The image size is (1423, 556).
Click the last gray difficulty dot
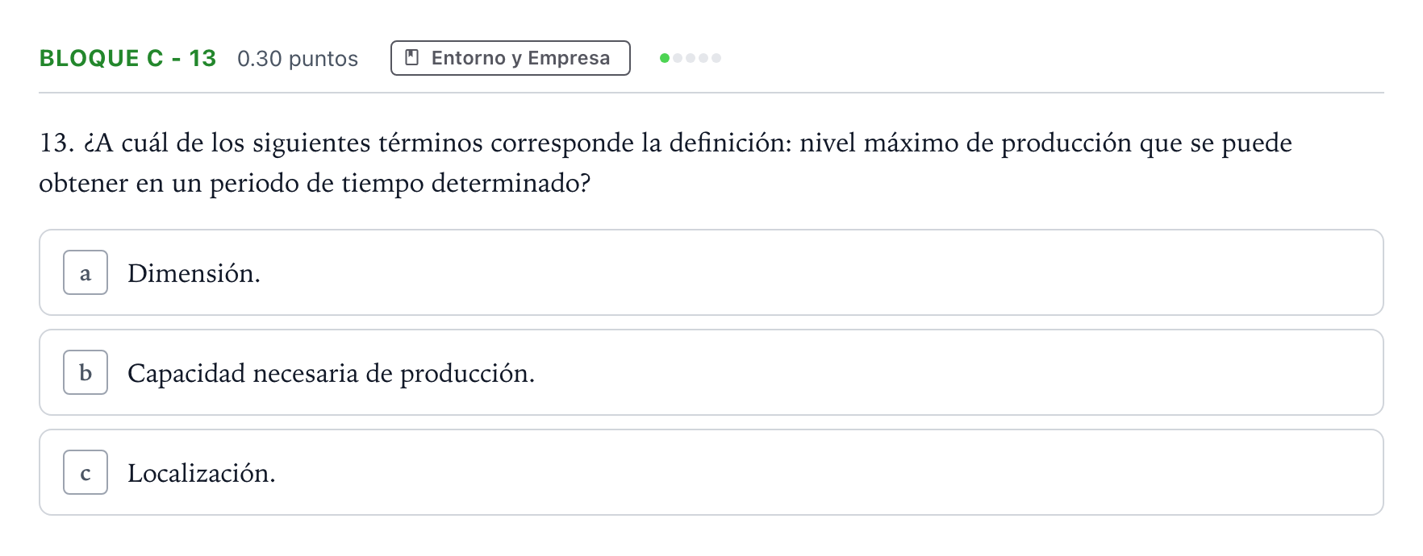tap(716, 58)
